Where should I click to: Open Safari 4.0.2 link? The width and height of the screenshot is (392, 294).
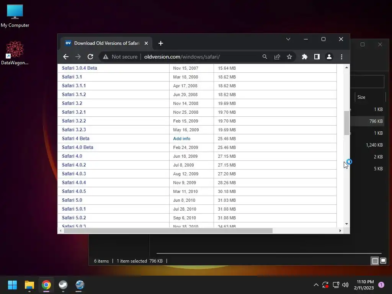point(74,165)
